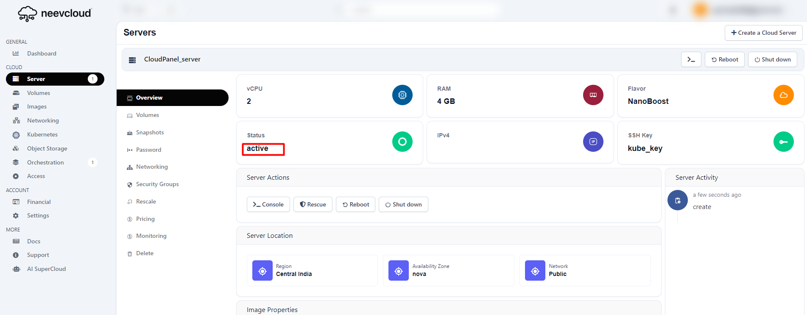Click the red RAM memory icon
The height and width of the screenshot is (315, 807).
[x=593, y=95]
